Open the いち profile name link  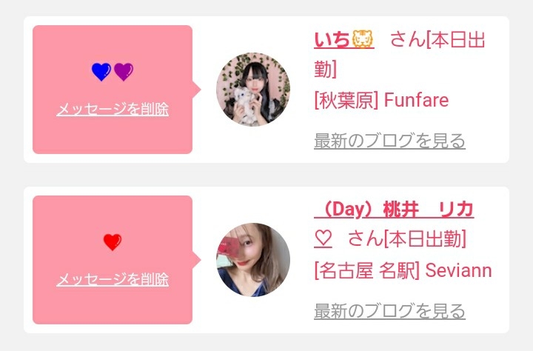tap(344, 40)
